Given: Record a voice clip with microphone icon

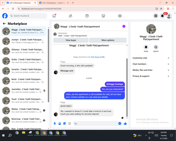Looking at the screenshot, I should click(55, 123).
